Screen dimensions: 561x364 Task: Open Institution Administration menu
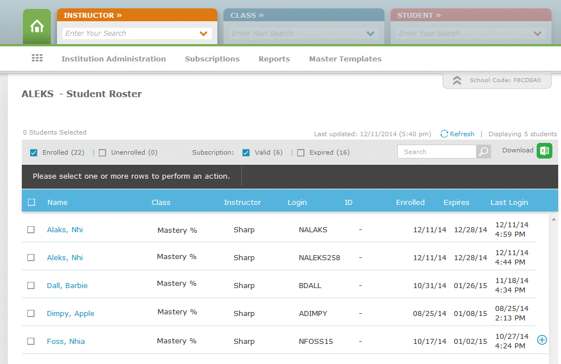[x=113, y=59]
